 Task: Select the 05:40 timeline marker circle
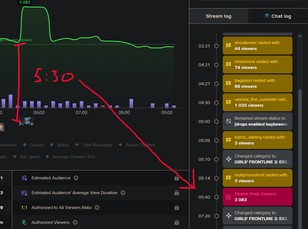coord(216,197)
